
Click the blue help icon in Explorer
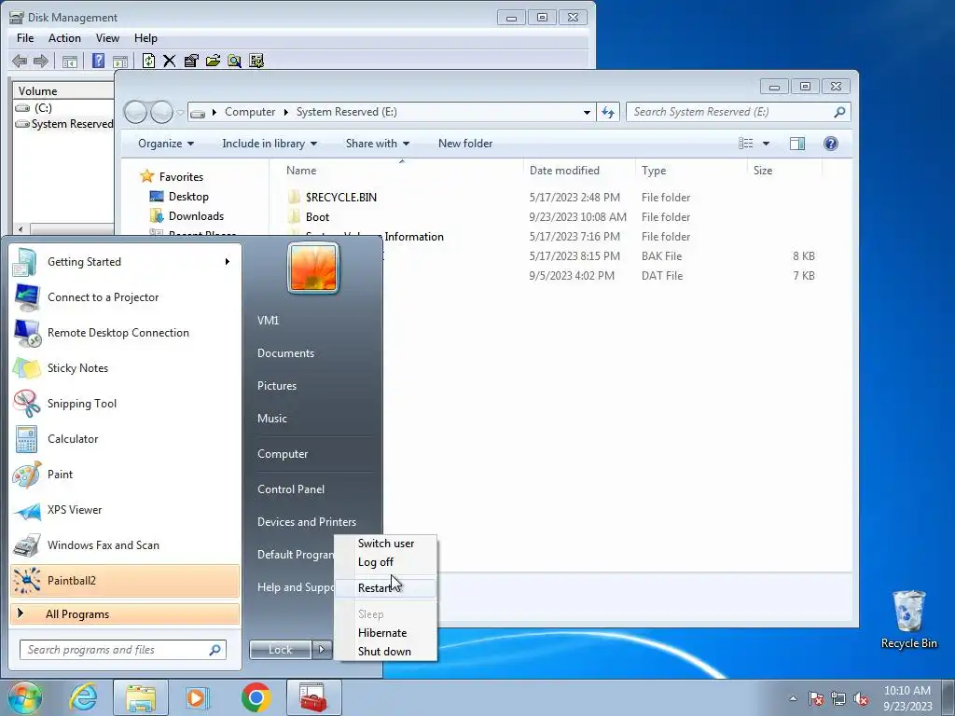(831, 144)
